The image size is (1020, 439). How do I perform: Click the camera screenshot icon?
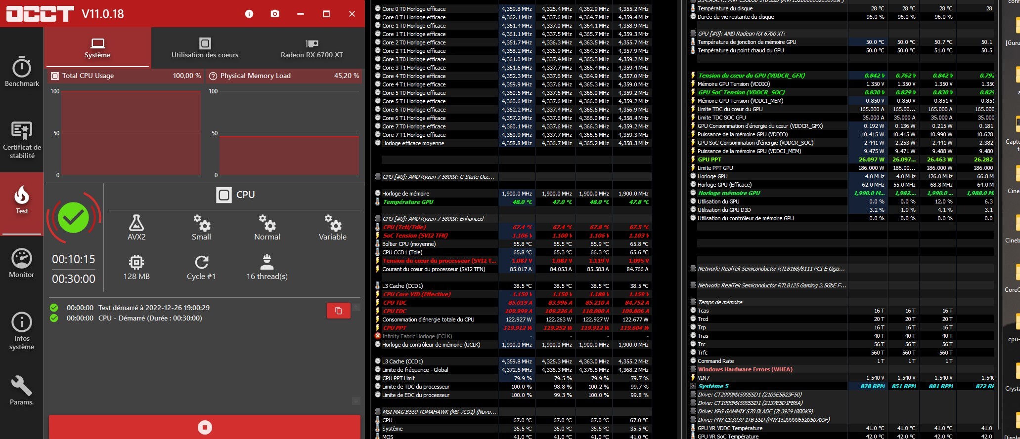pos(275,14)
